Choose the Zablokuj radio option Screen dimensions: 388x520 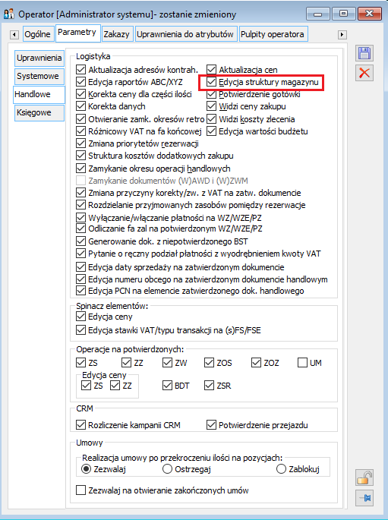[x=281, y=469]
